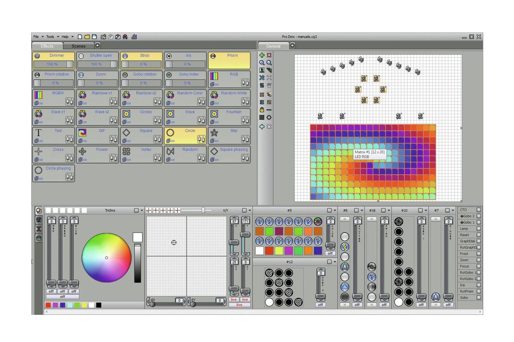
Task: Expand the CTO channel entry
Action: pos(479,210)
